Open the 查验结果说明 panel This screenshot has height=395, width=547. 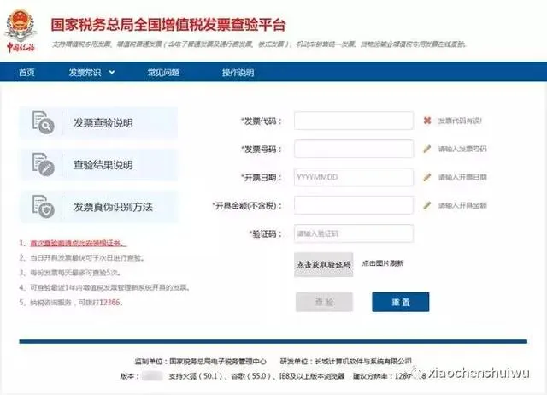tap(99, 165)
